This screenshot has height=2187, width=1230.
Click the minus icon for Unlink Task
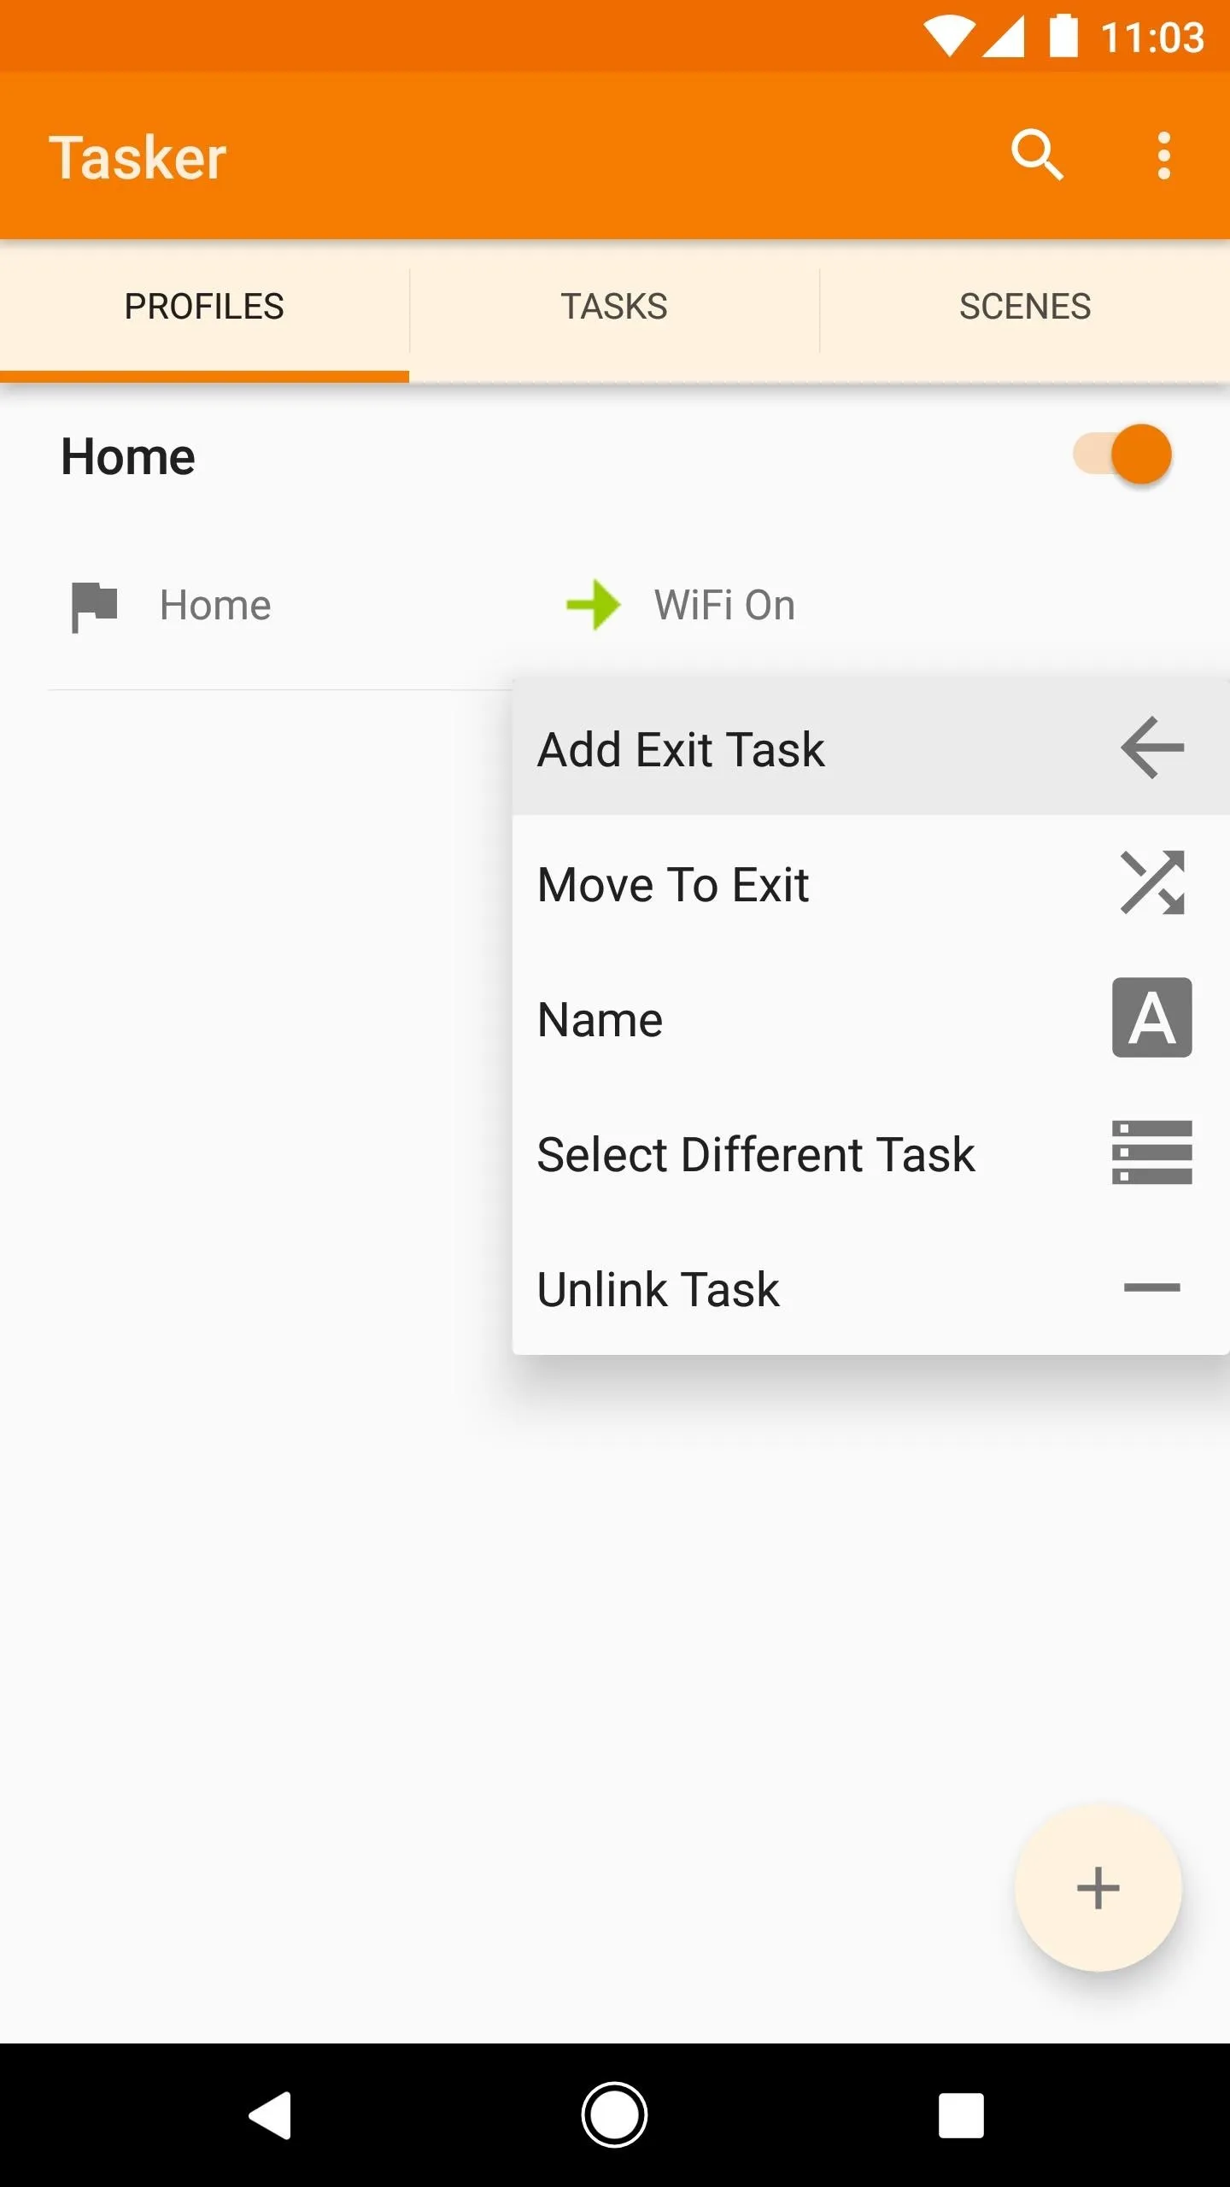pos(1152,1287)
